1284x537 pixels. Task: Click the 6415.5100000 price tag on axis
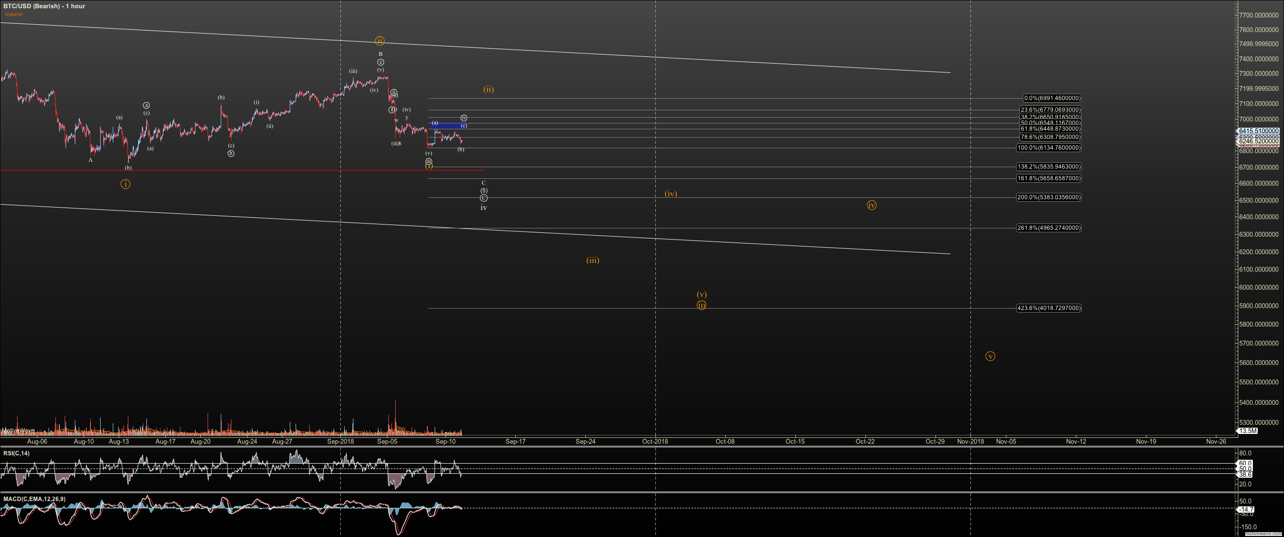[x=1259, y=131]
